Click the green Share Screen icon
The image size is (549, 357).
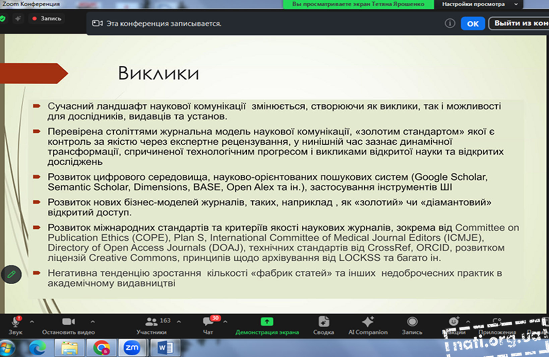click(x=267, y=322)
